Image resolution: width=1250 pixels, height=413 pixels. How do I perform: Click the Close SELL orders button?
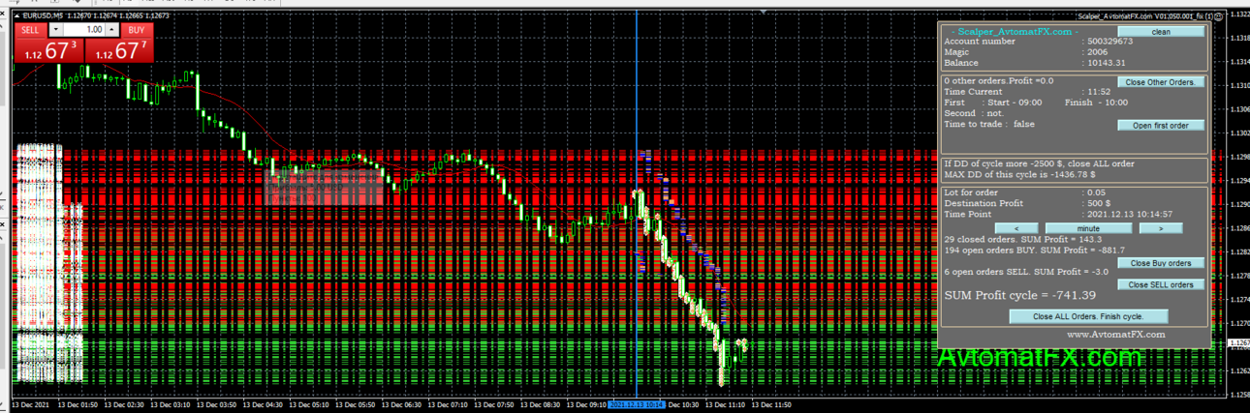click(1160, 285)
